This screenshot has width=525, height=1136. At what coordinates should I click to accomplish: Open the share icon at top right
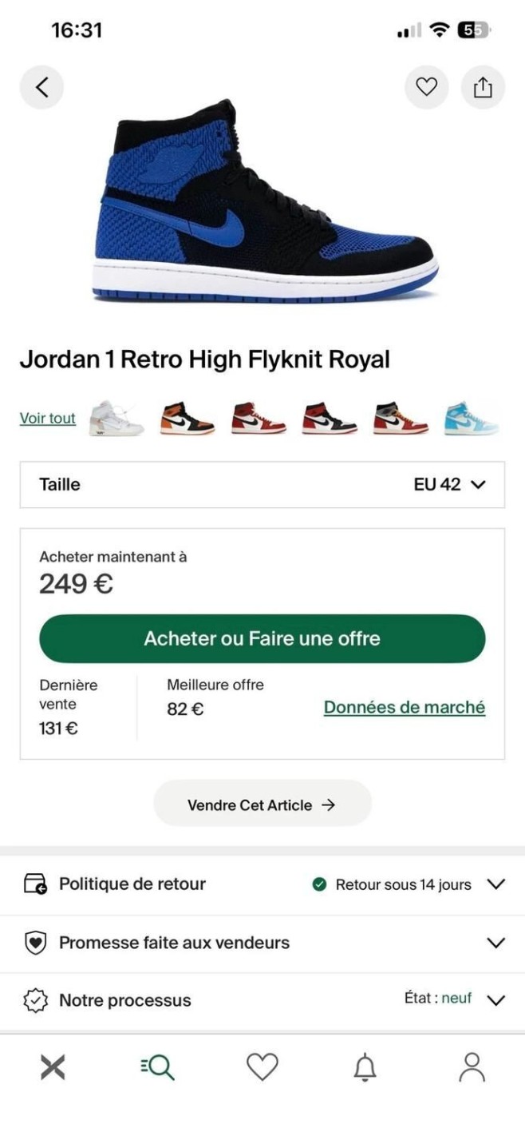click(x=483, y=87)
